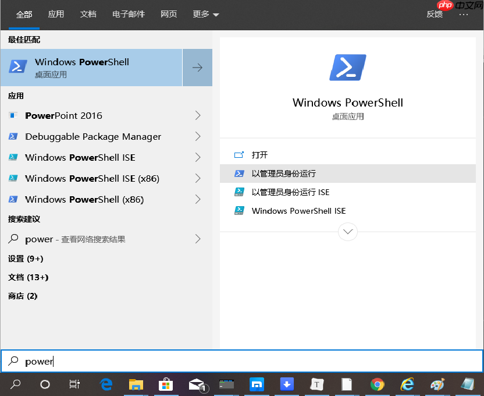The height and width of the screenshot is (396, 484).
Task: Switch to the 文档 search tab
Action: (x=88, y=13)
